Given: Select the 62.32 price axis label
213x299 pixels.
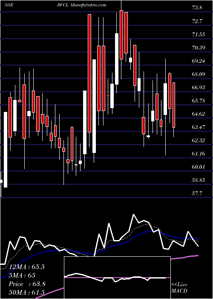Looking at the screenshot, I should coord(199,141).
